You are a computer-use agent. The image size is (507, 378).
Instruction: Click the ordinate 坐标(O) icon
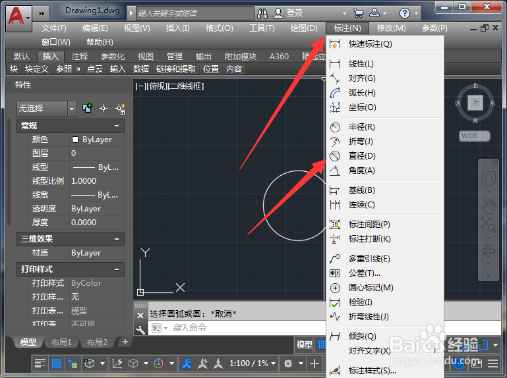pyautogui.click(x=335, y=107)
